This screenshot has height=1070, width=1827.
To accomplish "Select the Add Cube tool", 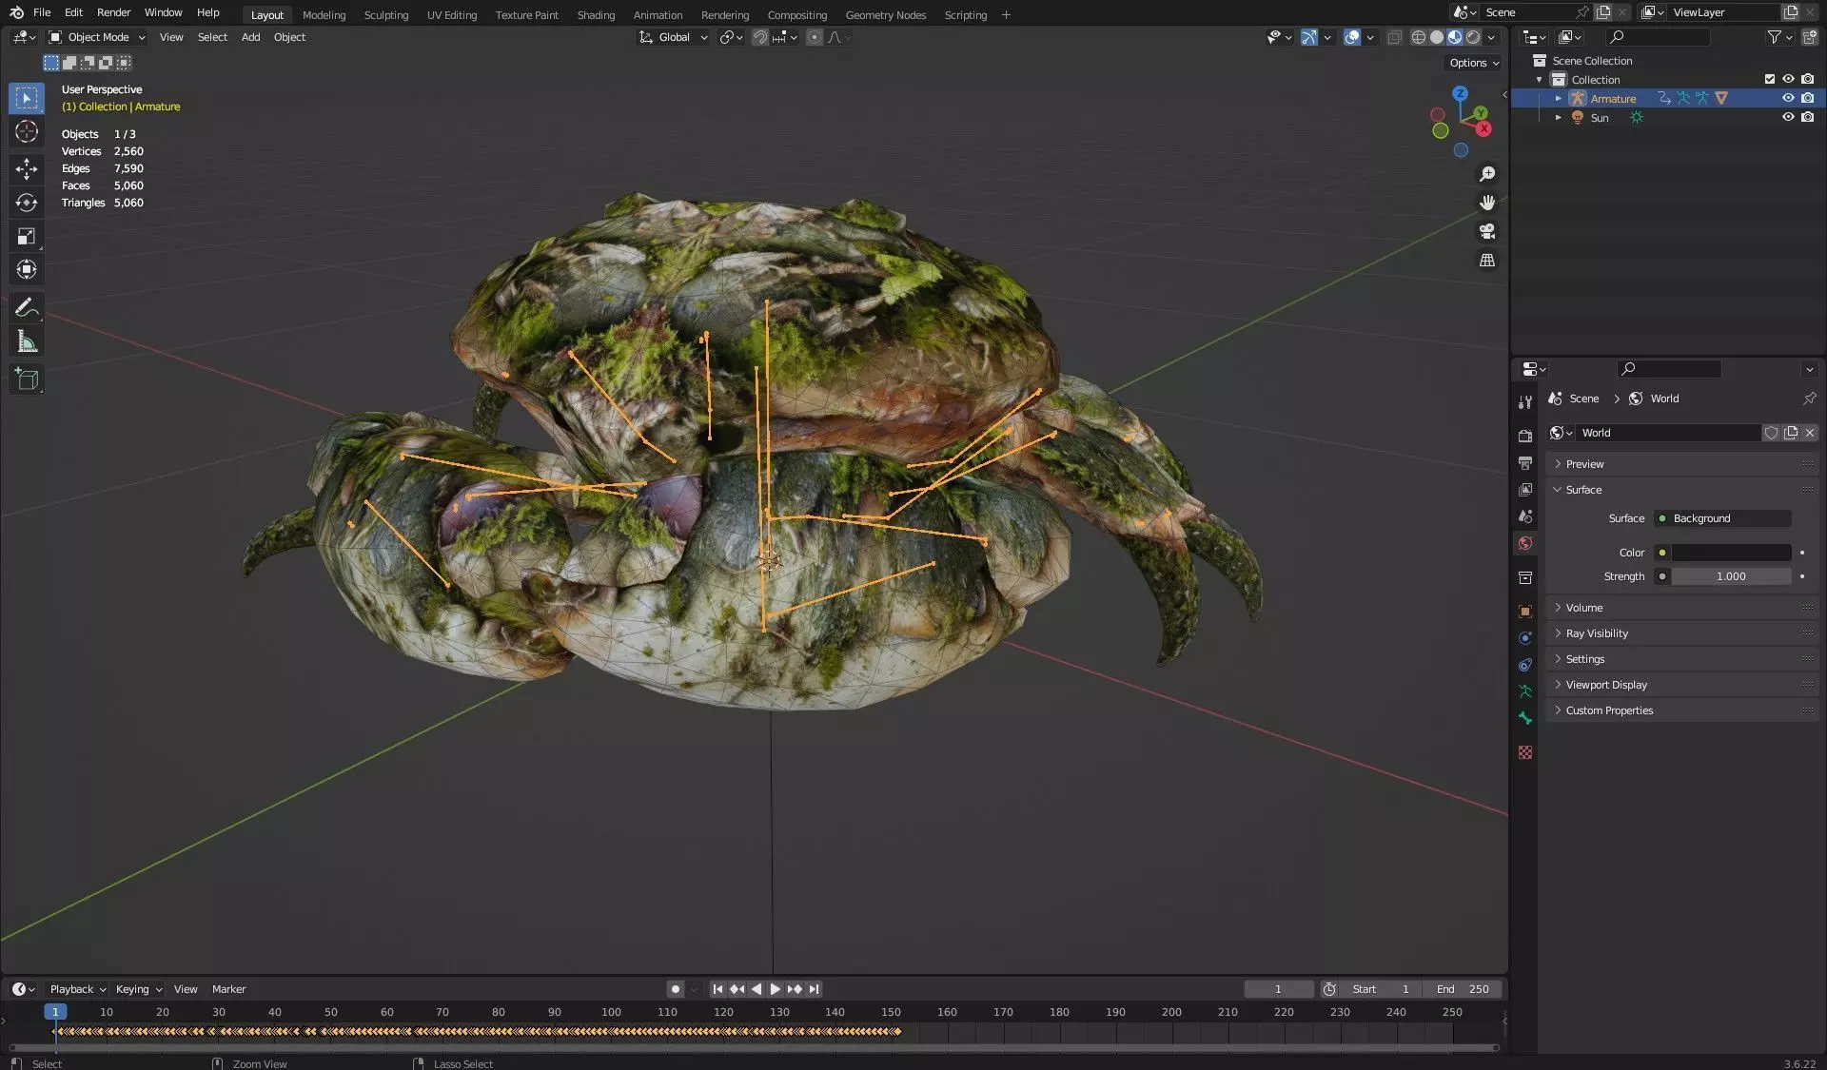I will [27, 379].
